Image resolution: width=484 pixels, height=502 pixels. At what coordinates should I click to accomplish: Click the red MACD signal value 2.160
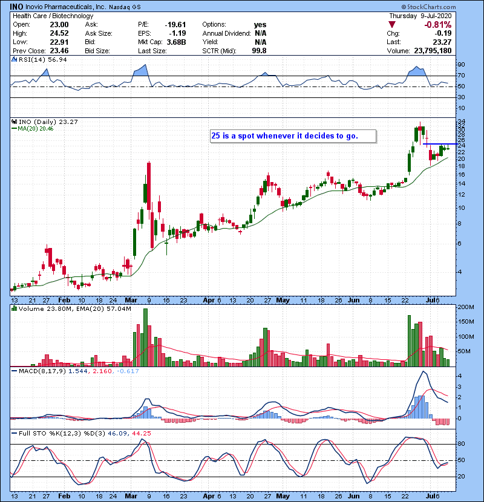pos(102,371)
